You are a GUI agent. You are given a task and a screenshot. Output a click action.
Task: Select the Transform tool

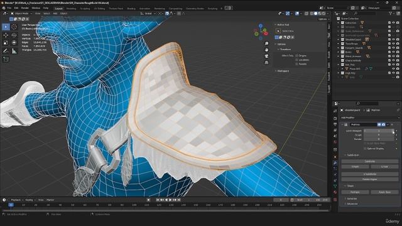coord(14,43)
